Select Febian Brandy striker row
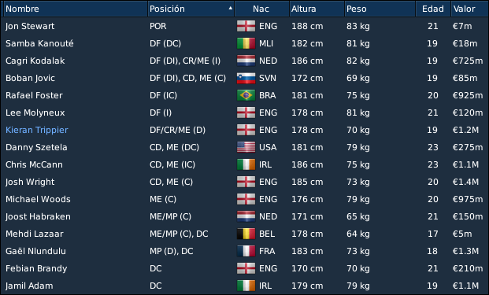This screenshot has width=489, height=295. 244,268
